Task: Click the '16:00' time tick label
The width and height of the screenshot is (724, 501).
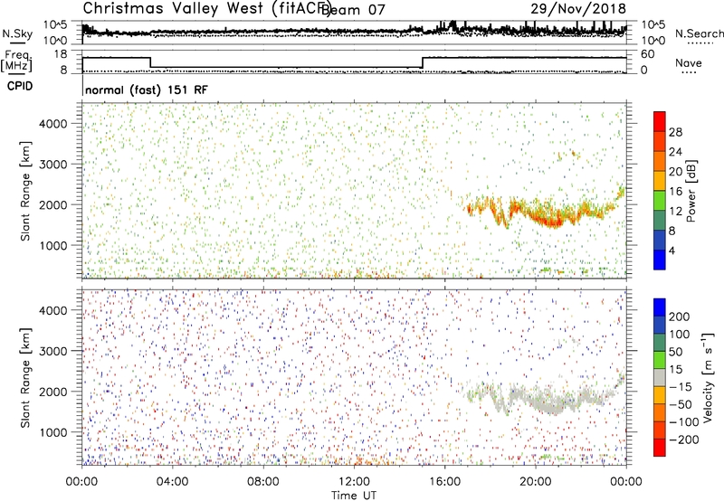Action: click(444, 482)
